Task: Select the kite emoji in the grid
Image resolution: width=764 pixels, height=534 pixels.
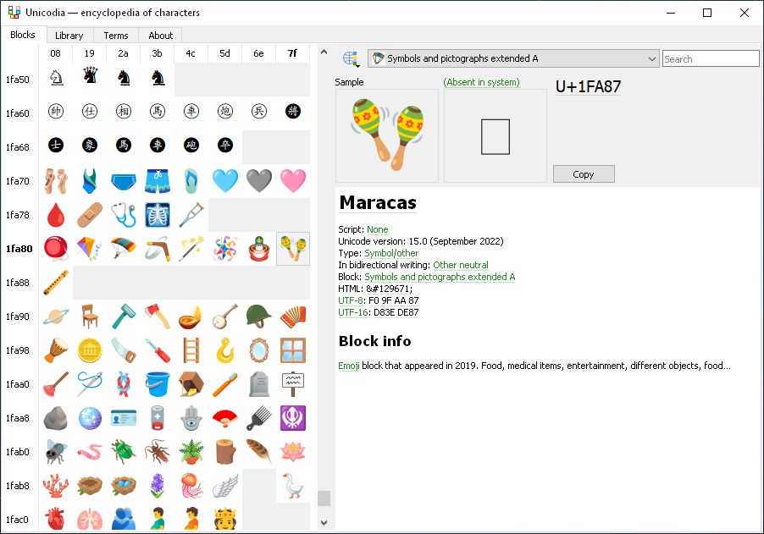Action: 89,248
